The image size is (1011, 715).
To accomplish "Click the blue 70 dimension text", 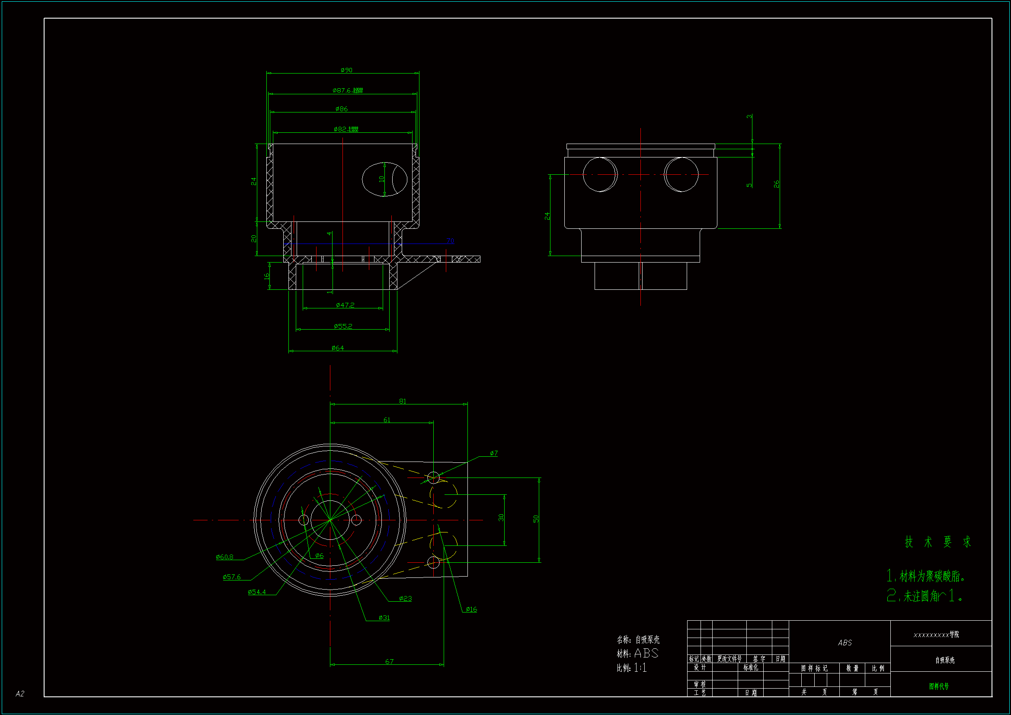I will click(450, 241).
